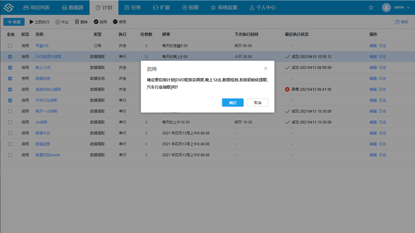The height and width of the screenshot is (233, 415).
Task: Click the red error icon for 系统初始化提取
Action: pyautogui.click(x=287, y=89)
